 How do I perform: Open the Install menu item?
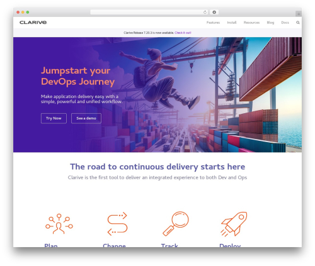click(232, 23)
